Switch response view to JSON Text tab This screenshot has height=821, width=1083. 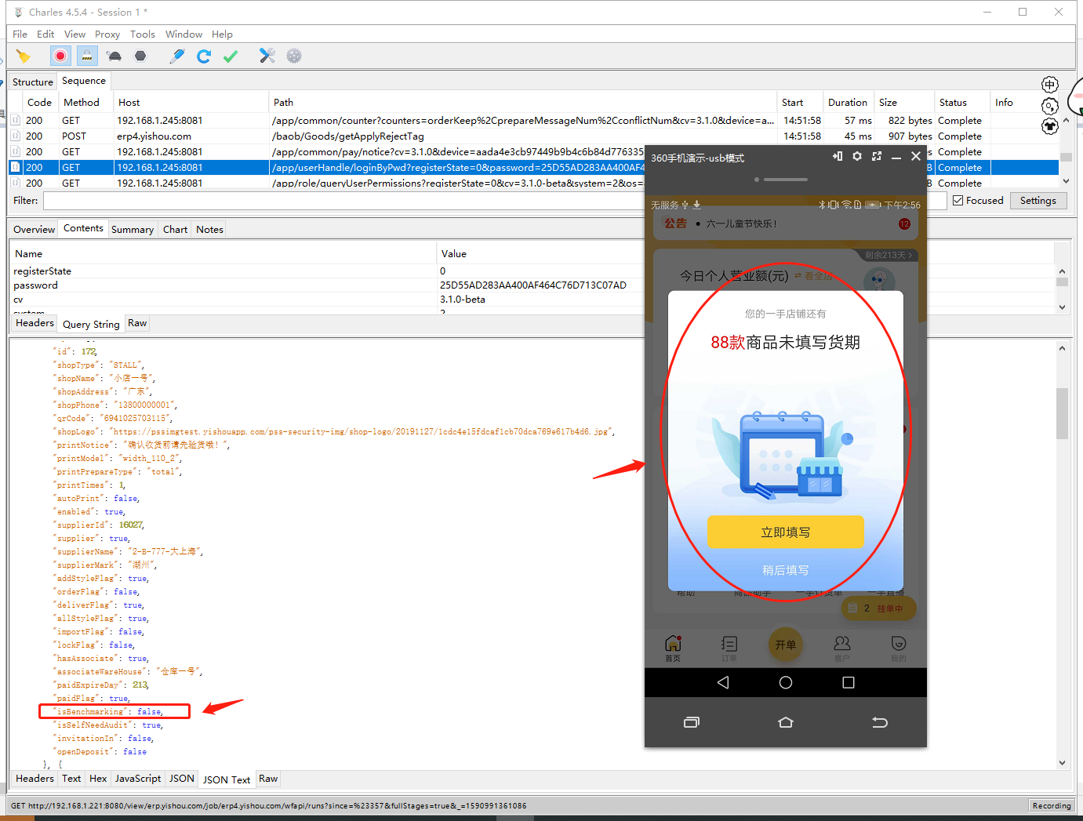[x=227, y=779]
